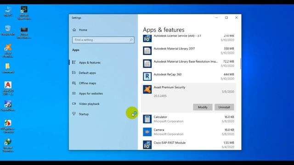Click the Home icon in Settings sidebar
The width and height of the screenshot is (294, 165).
[74, 30]
